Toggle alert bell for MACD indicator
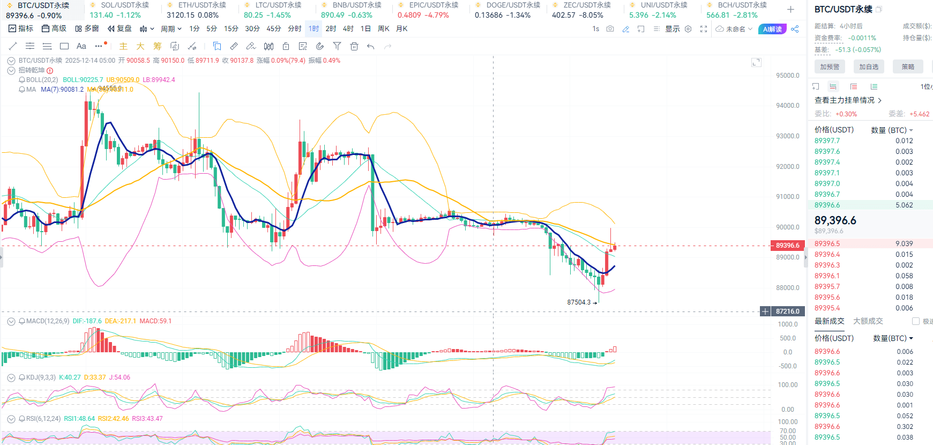Viewport: 933px width, 445px height. pos(22,321)
